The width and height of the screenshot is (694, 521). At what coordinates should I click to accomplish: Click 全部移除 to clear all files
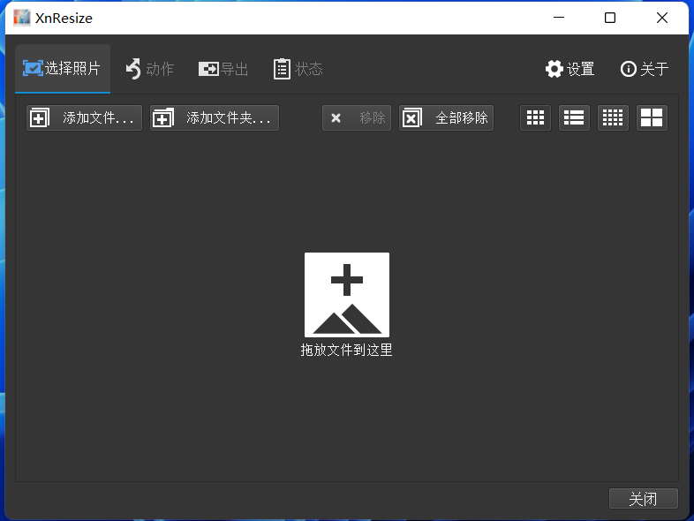point(446,118)
